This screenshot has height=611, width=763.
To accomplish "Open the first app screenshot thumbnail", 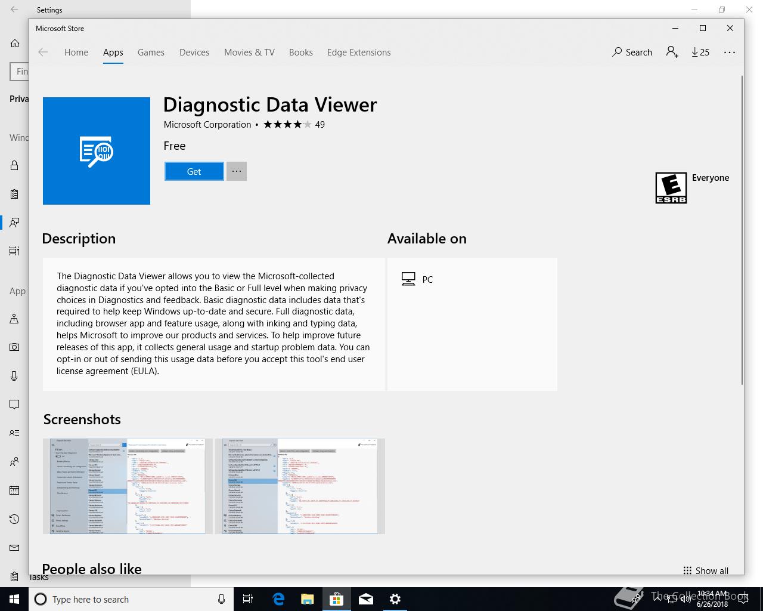I will pos(128,486).
